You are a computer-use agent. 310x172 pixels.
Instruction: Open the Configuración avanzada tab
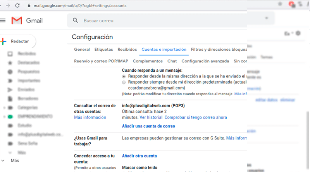(205, 61)
